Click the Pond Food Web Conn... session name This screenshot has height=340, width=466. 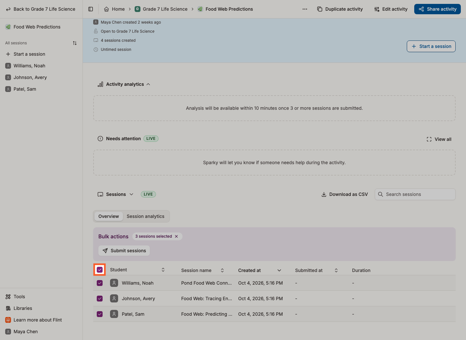206,283
